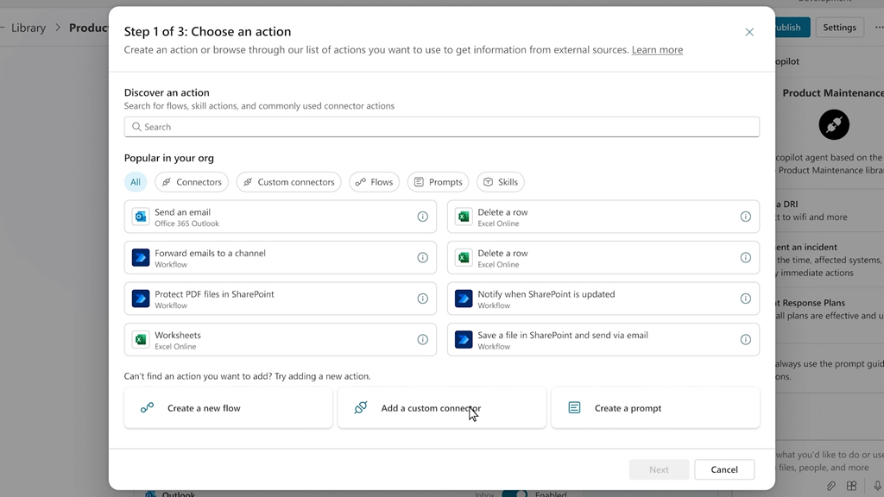Image resolution: width=884 pixels, height=497 pixels.
Task: Show only Flows actions
Action: [375, 182]
